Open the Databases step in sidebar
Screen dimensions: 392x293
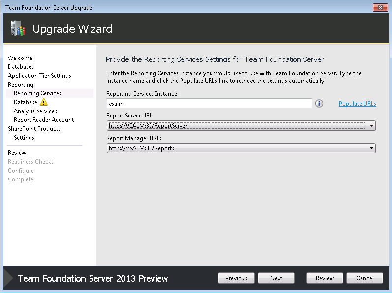[21, 67]
